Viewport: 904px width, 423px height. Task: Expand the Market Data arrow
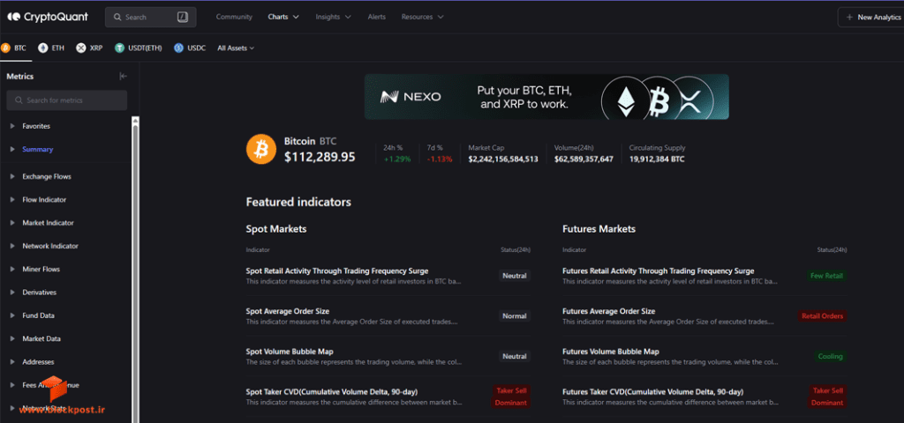tap(12, 339)
